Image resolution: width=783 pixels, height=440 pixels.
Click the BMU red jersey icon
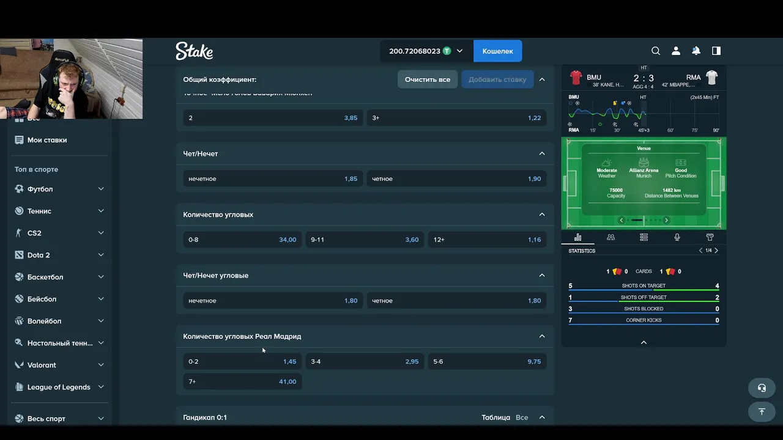(576, 78)
